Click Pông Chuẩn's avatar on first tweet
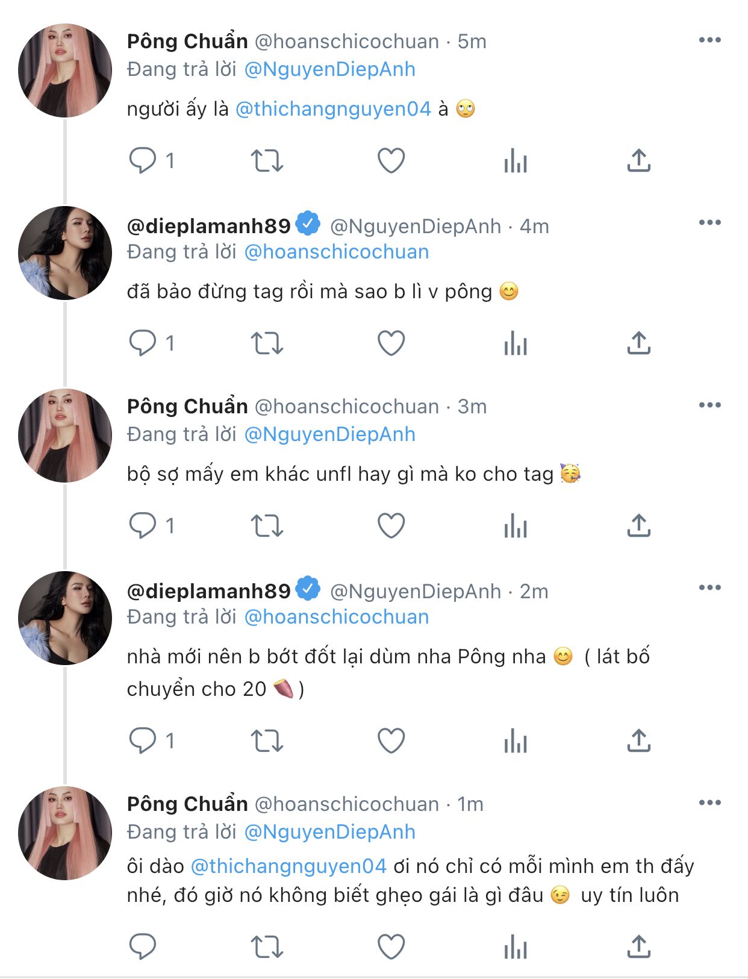The image size is (748, 979). click(x=65, y=70)
